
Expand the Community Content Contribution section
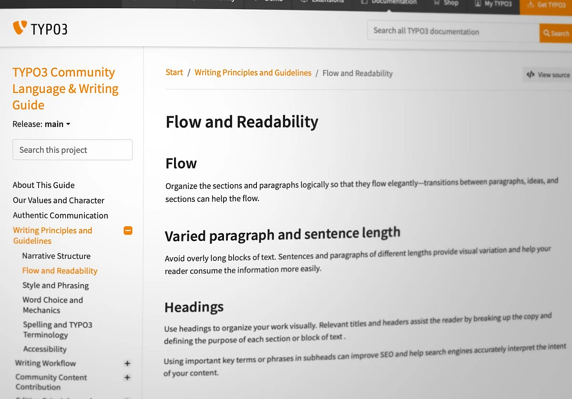click(x=127, y=378)
